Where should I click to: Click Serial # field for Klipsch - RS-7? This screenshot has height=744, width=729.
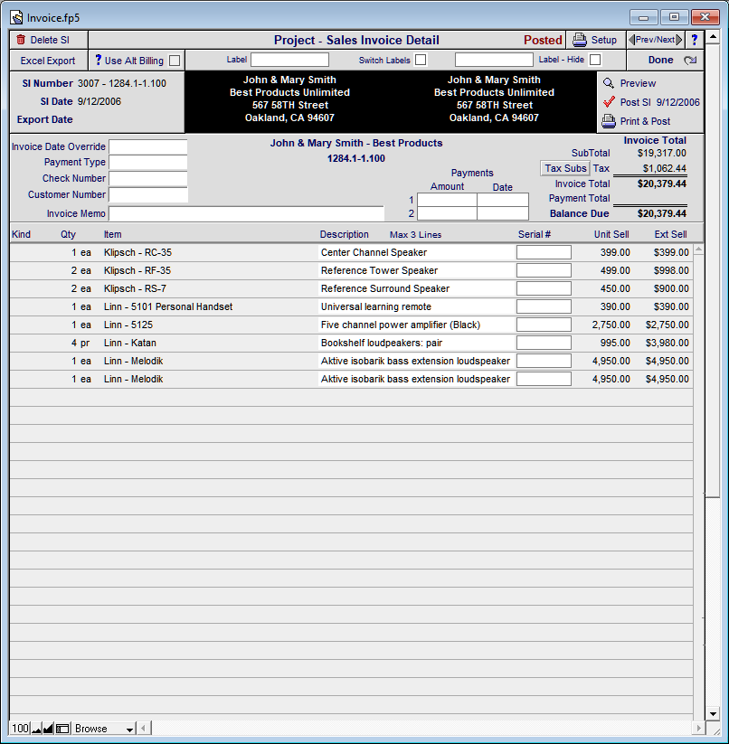pos(544,288)
